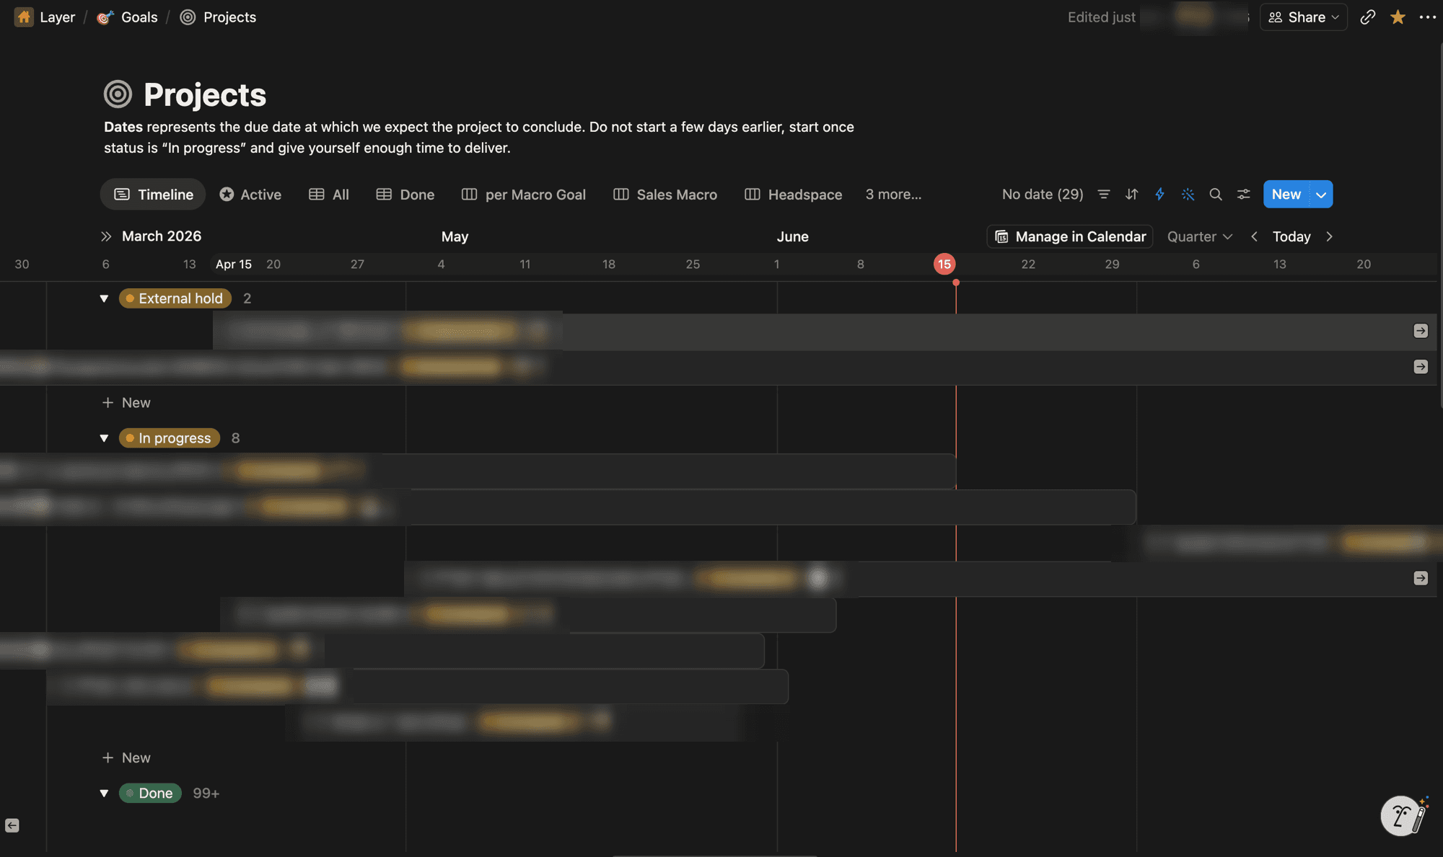
Task: Switch to the Done view tab
Action: [x=405, y=194]
